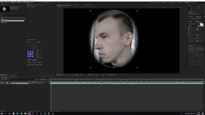Open the magnification ratio dropdown
This screenshot has width=205, height=115.
[x=63, y=75]
